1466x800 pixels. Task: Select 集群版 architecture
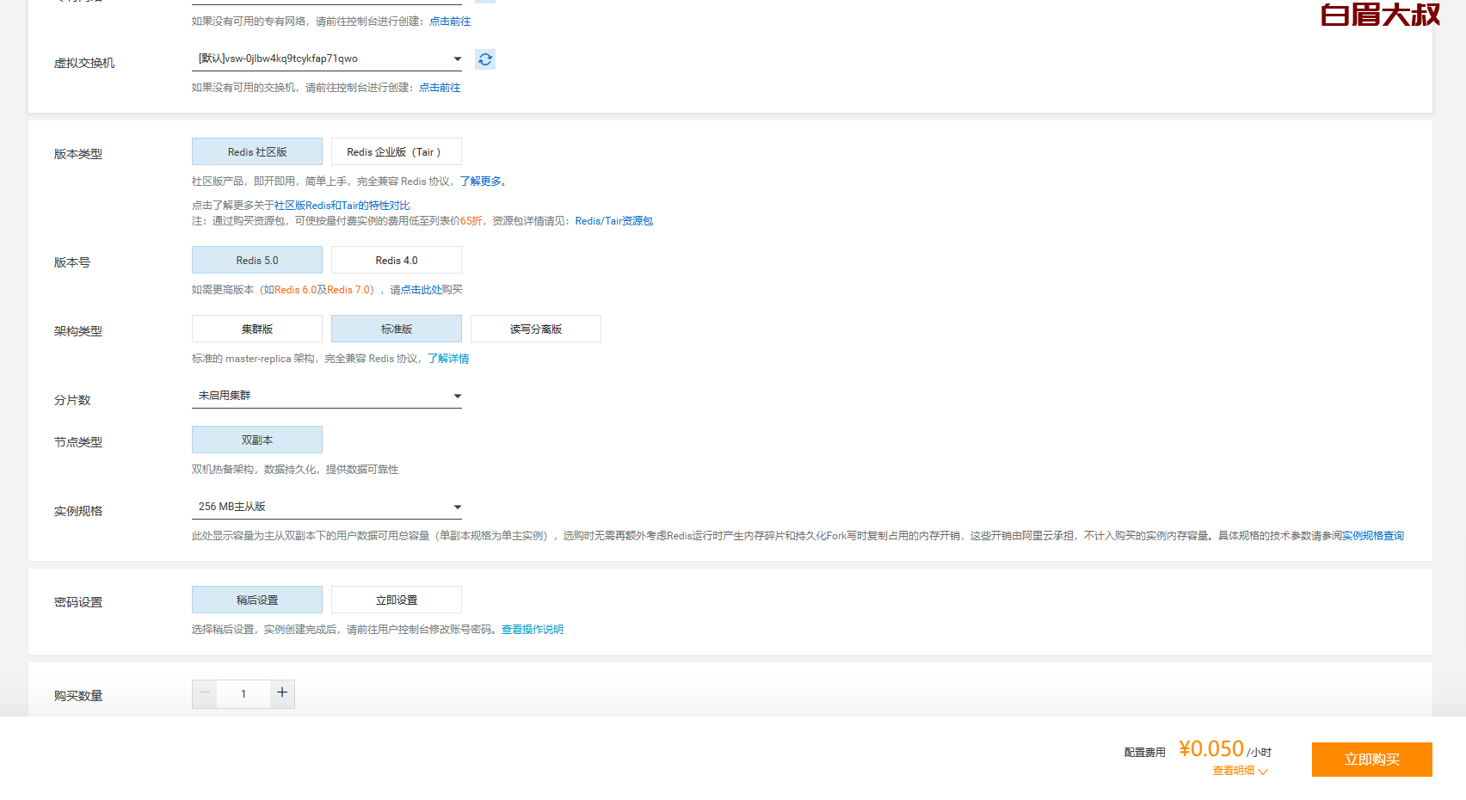(x=257, y=329)
